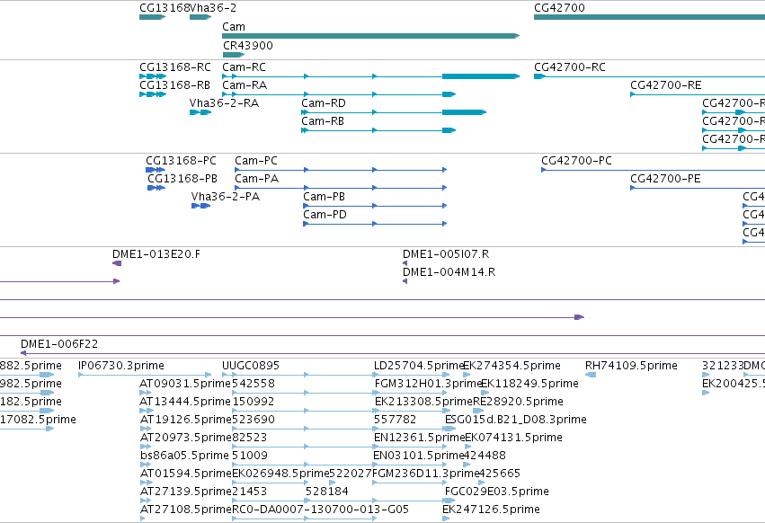765x523 pixels.
Task: Select the Vha36-2 gene label
Action: 213,8
